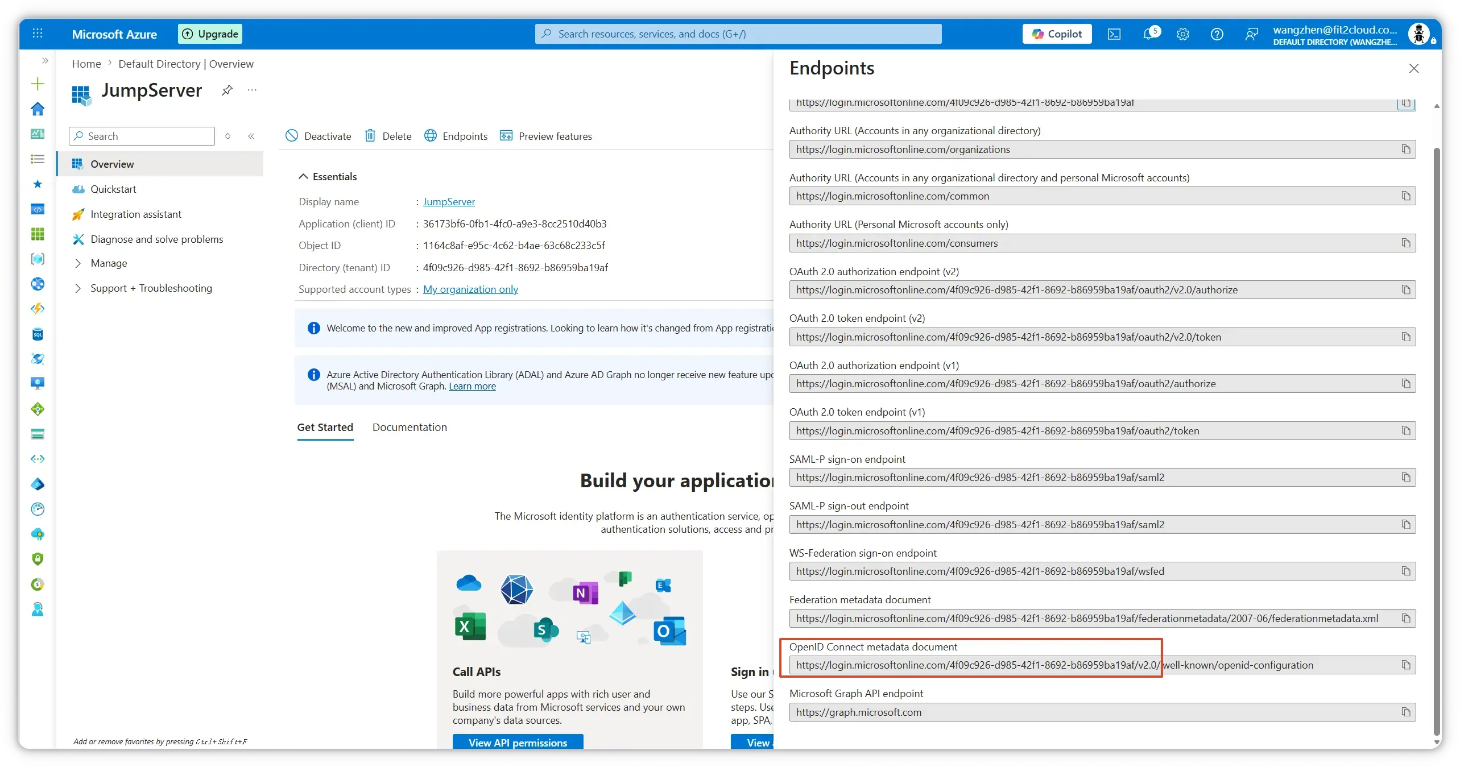Select the SAML-P sign-out endpoint URL field
Image resolution: width=1460 pixels, height=767 pixels.
click(x=1102, y=524)
